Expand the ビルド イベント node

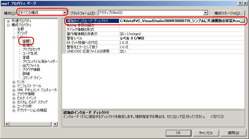[x=14, y=98]
